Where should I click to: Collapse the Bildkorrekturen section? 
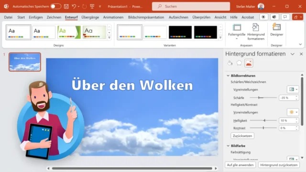228,75
